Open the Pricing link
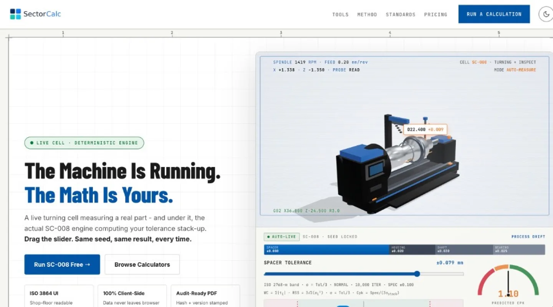Screen dimensions: 553x307 435,15
